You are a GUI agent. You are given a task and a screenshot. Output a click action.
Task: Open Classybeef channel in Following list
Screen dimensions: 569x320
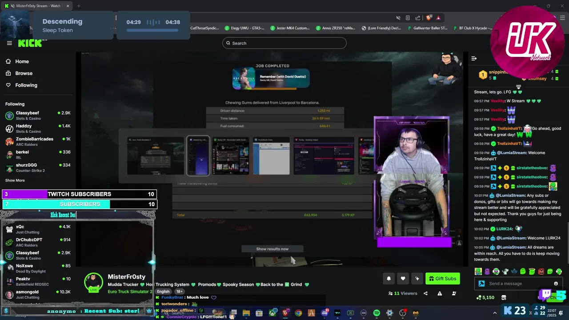pyautogui.click(x=38, y=116)
